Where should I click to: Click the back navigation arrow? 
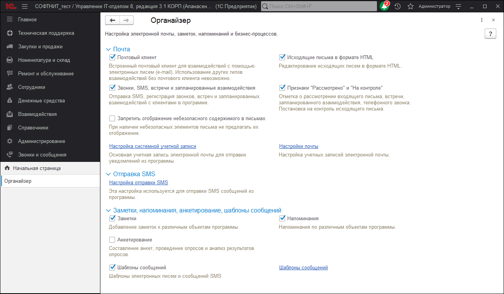point(112,20)
